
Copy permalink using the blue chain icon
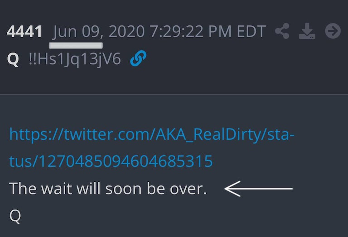138,58
